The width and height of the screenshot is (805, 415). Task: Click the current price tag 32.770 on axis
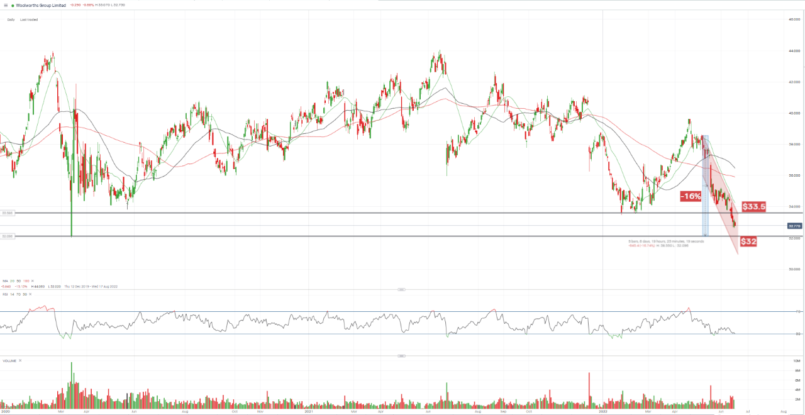click(x=794, y=226)
